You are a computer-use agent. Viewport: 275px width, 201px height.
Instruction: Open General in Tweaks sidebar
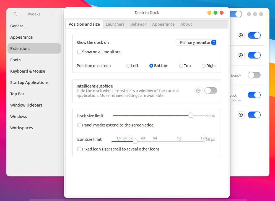(x=34, y=26)
